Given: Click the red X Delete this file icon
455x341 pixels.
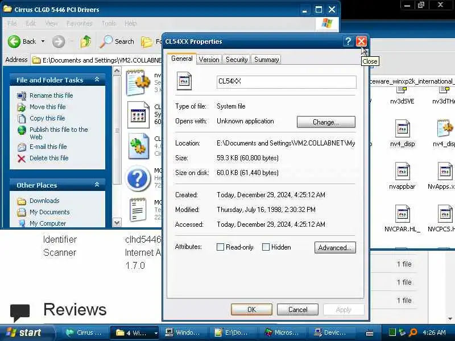Looking at the screenshot, I should coord(21,159).
